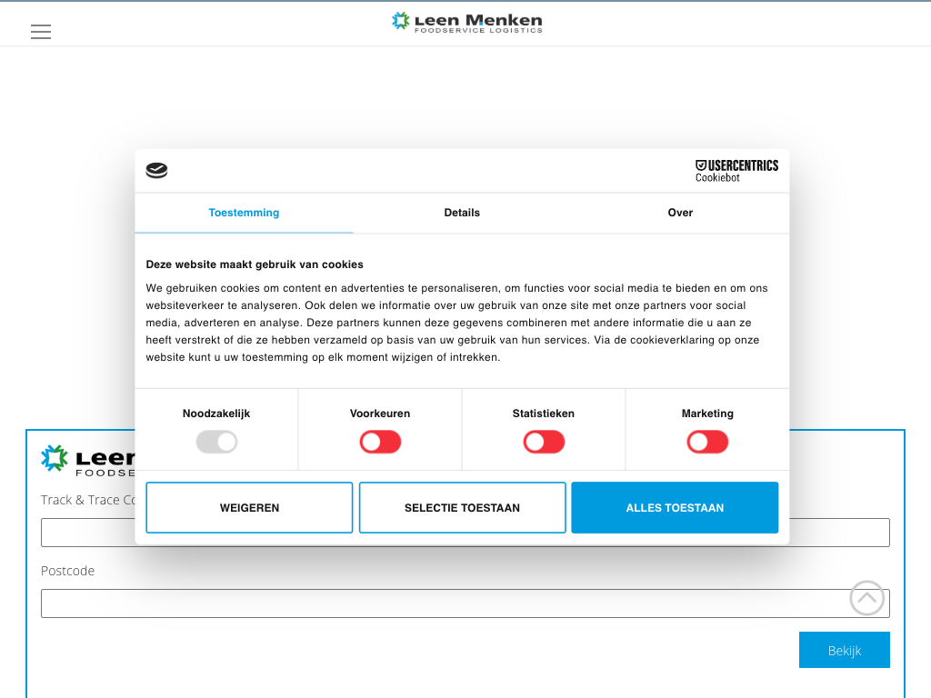931x698 pixels.
Task: Toggle the Noodzakelijk cookie switch
Action: (x=216, y=443)
